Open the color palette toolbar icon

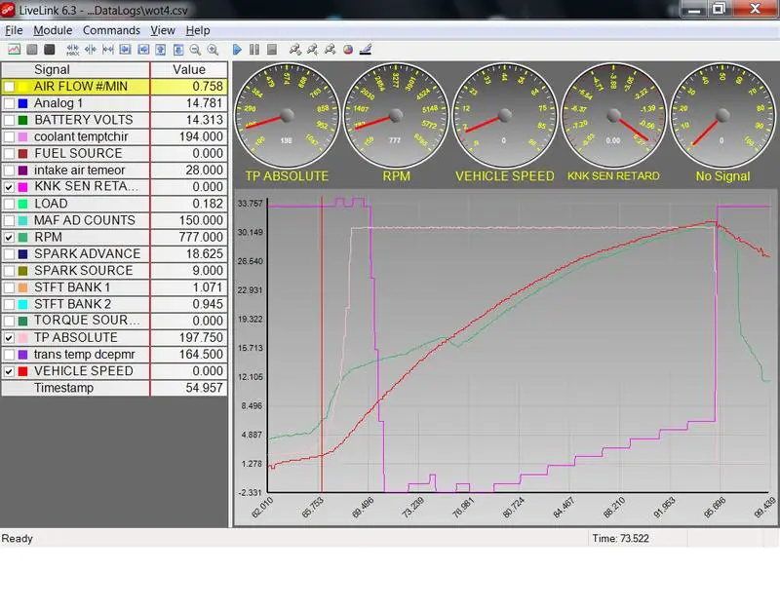(348, 50)
